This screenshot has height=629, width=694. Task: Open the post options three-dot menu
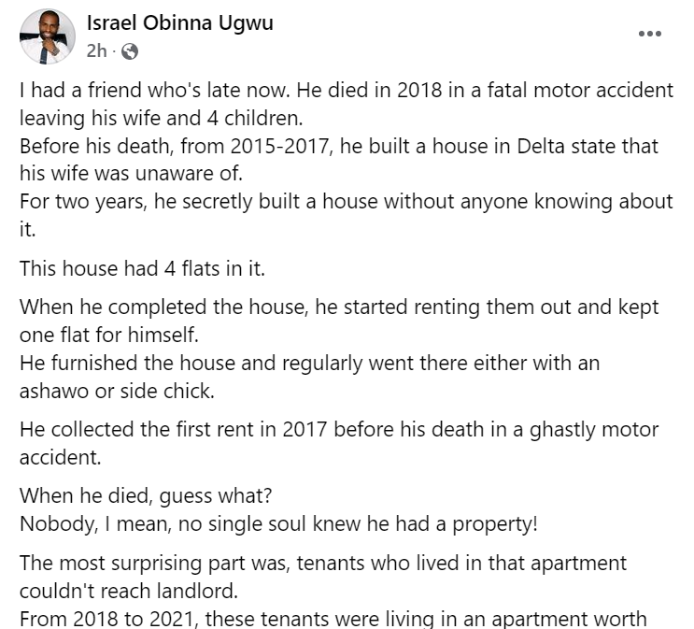point(650,34)
